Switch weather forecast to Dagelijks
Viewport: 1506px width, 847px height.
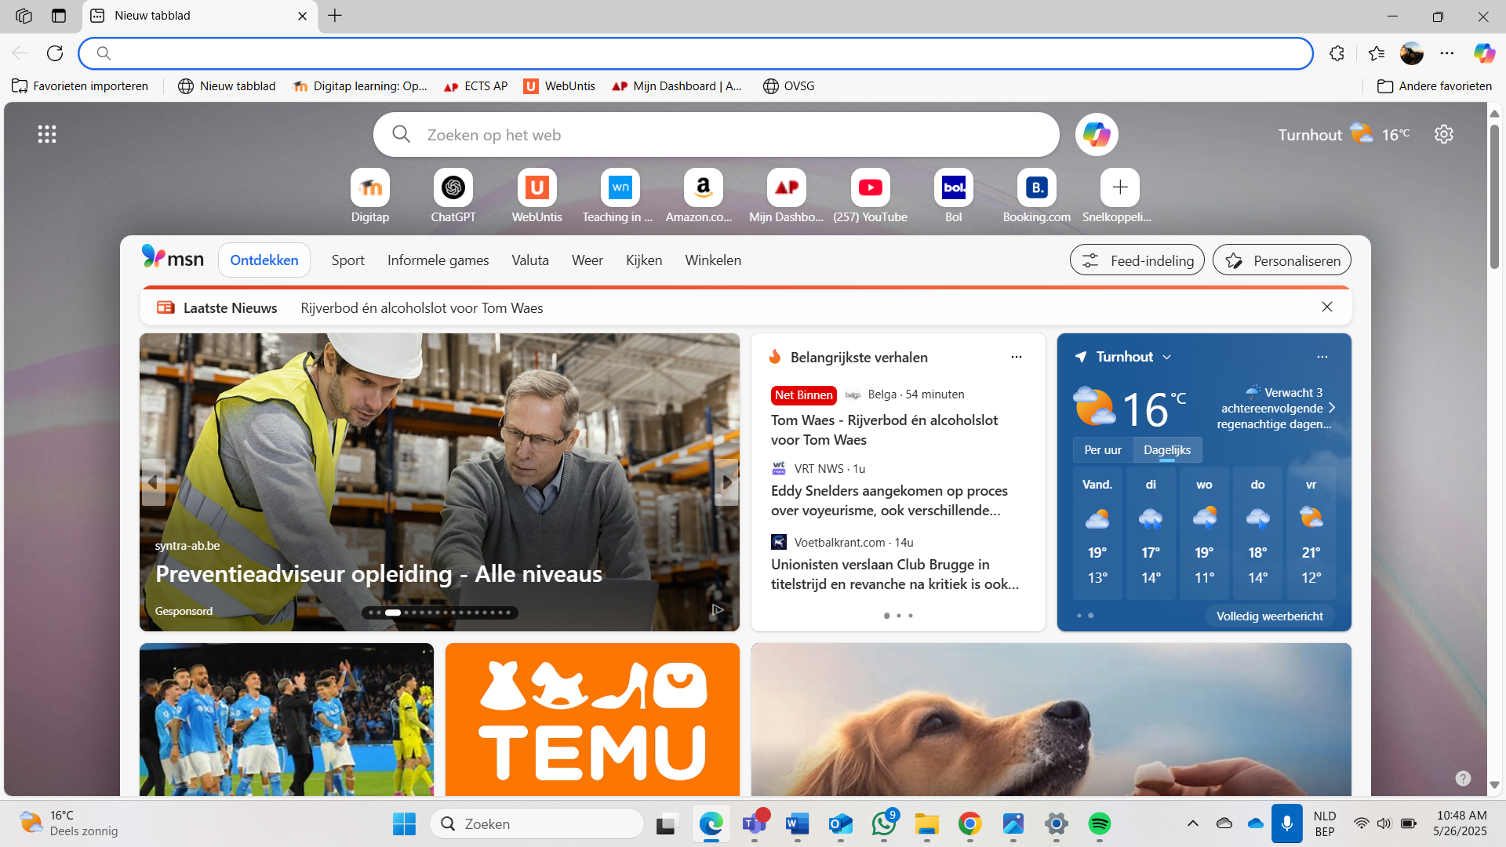coord(1167,450)
